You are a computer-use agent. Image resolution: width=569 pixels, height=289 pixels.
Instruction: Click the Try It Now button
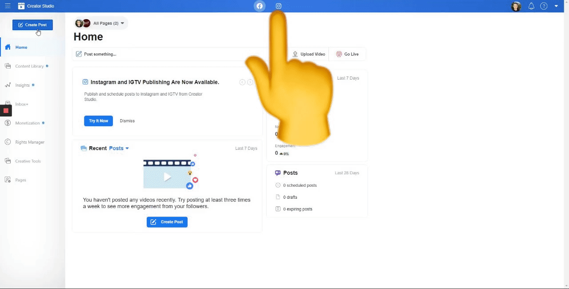(x=98, y=121)
